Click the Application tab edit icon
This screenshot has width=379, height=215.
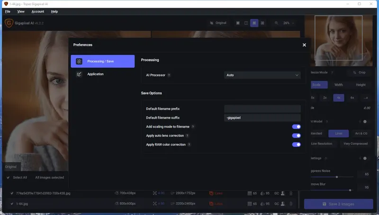click(79, 74)
